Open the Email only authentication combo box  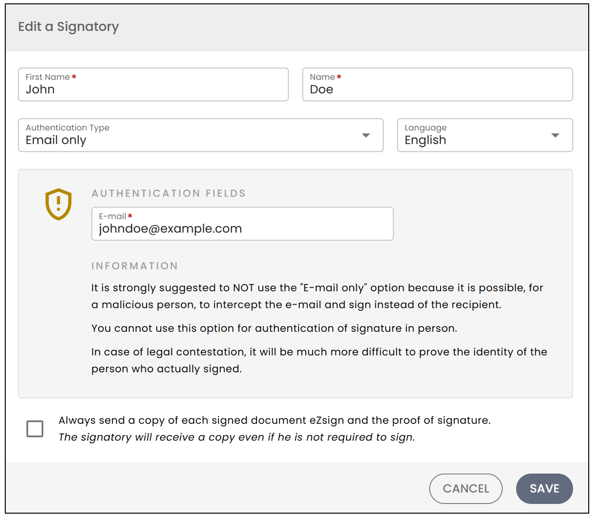201,135
